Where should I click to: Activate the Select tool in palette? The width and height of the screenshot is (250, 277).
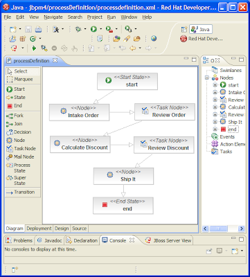pyautogui.click(x=23, y=71)
